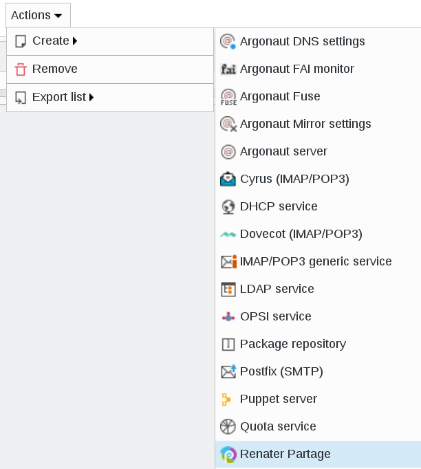This screenshot has width=421, height=469.
Task: Click the Quota service wheel icon
Action: tap(228, 426)
